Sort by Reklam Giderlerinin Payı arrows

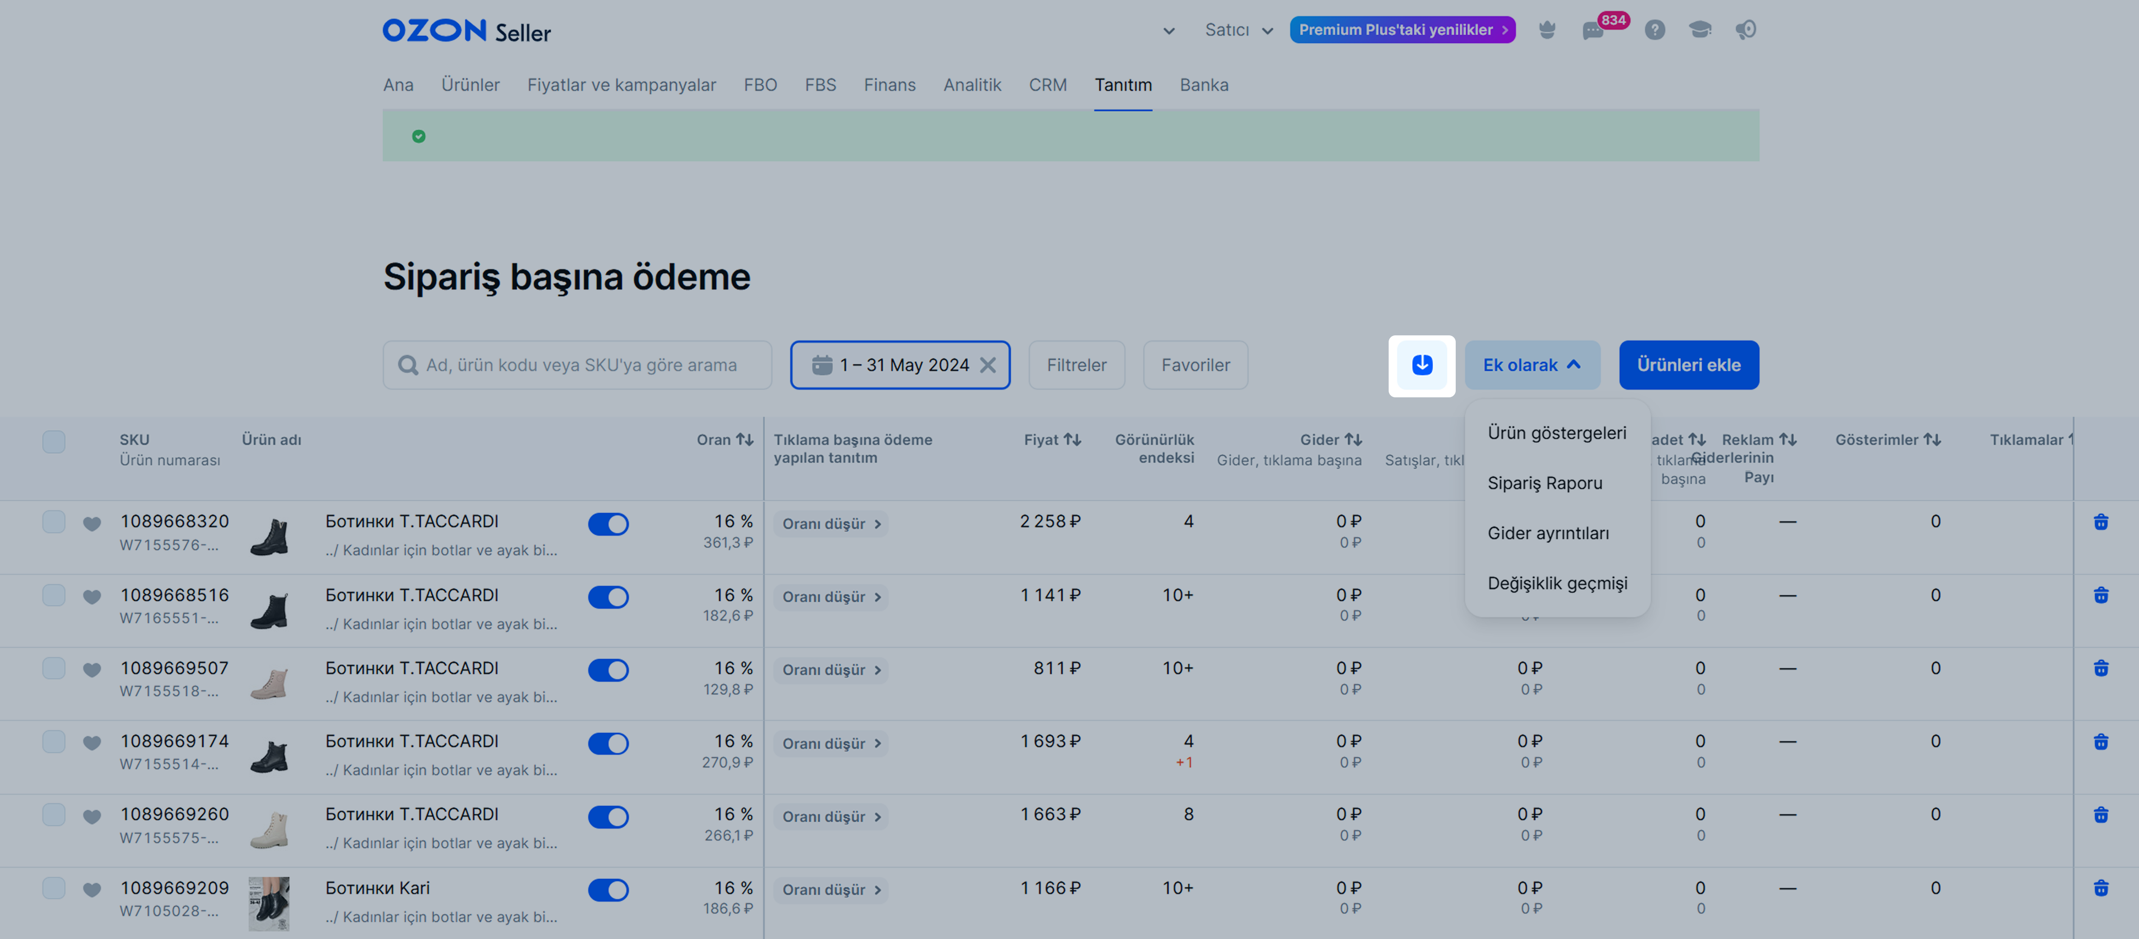[x=1788, y=440]
